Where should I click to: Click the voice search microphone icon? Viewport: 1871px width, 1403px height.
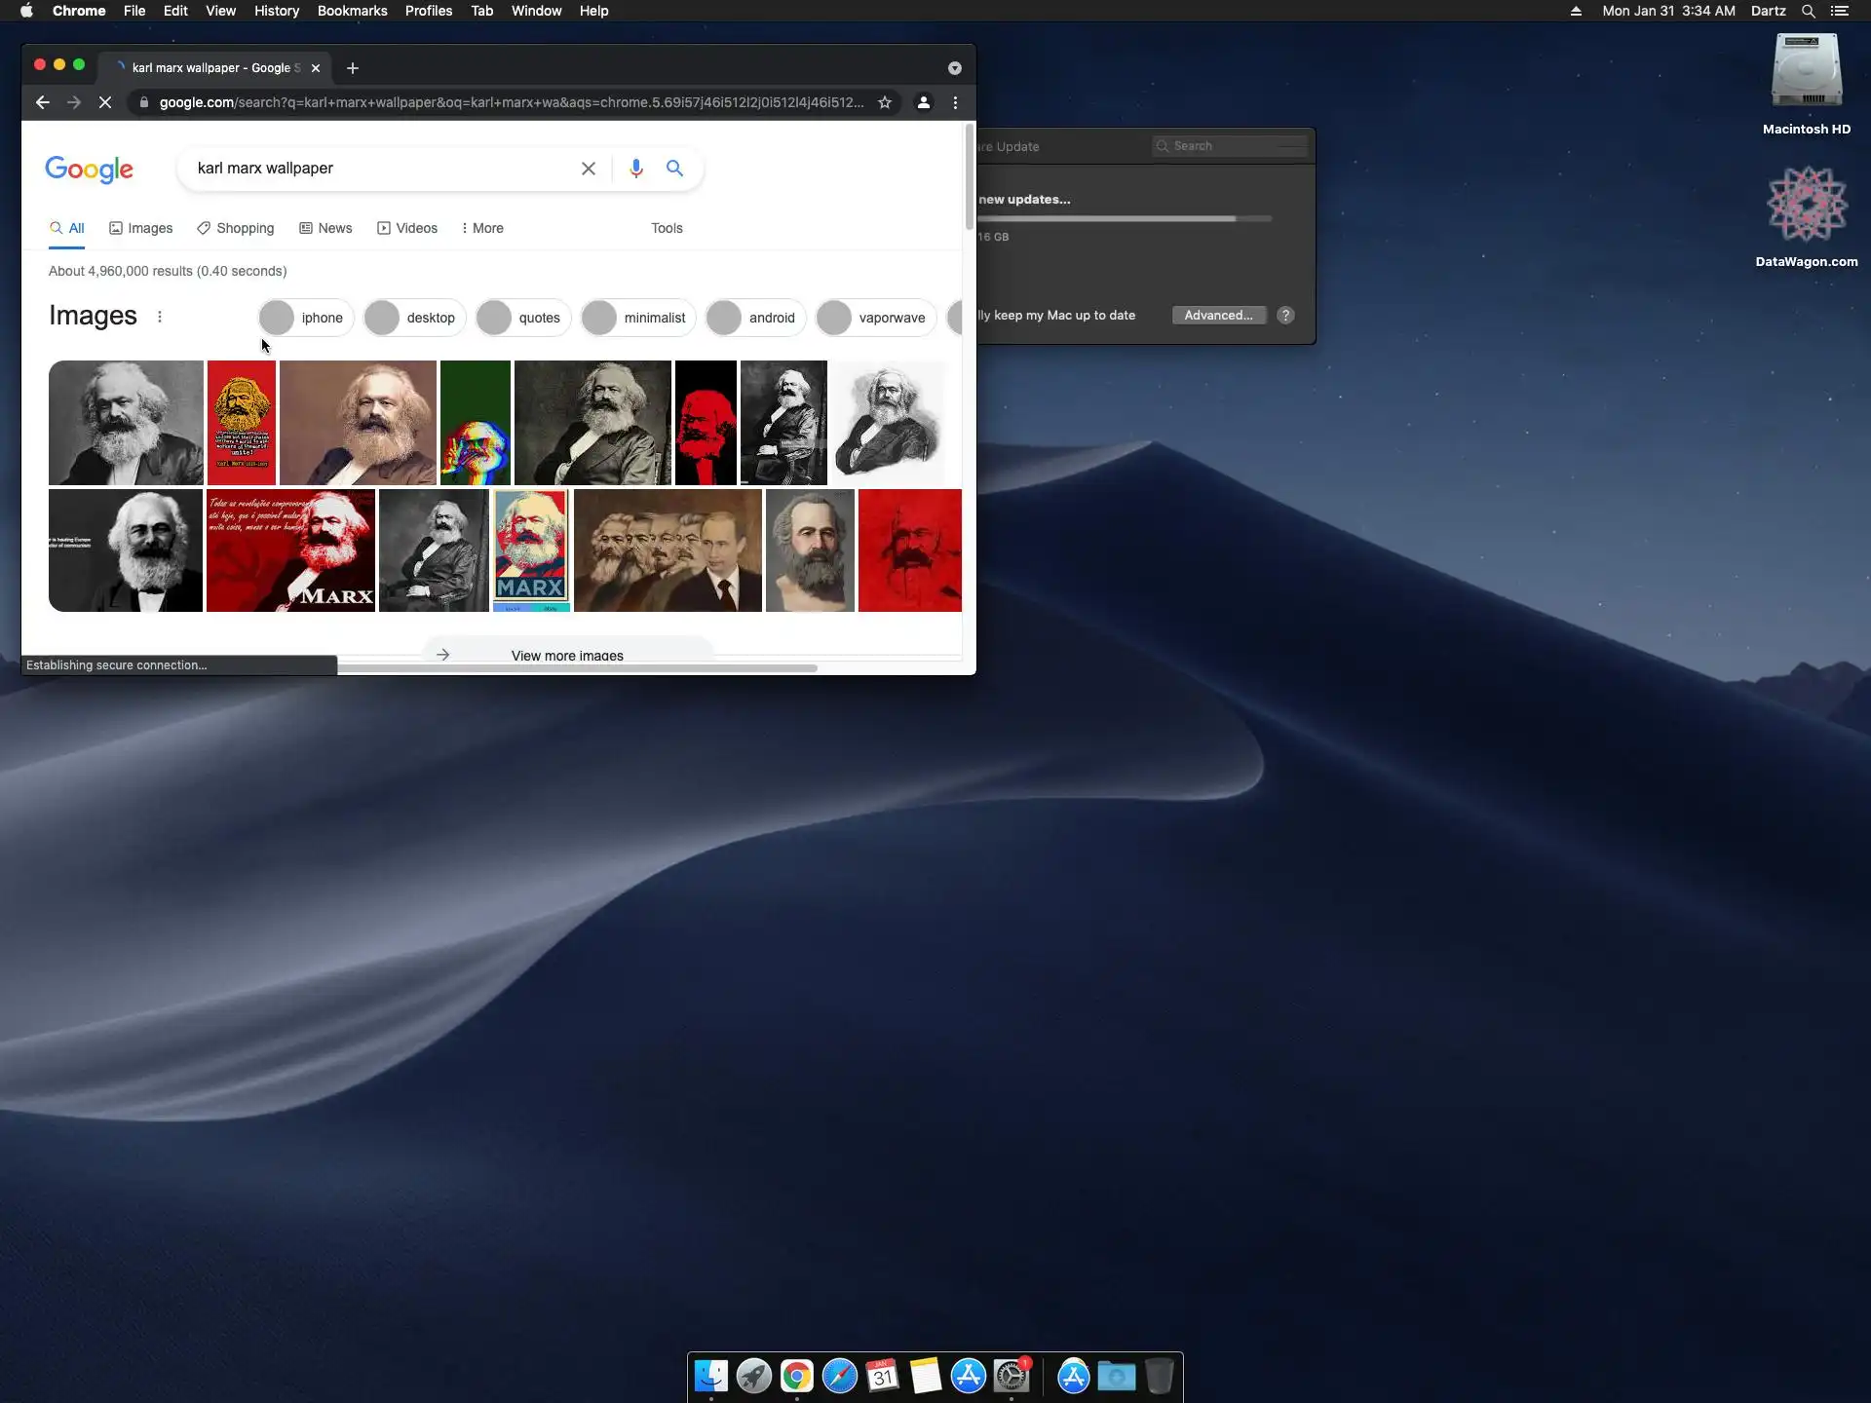[x=635, y=169]
